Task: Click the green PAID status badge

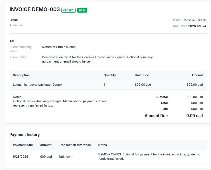Action: click(82, 10)
